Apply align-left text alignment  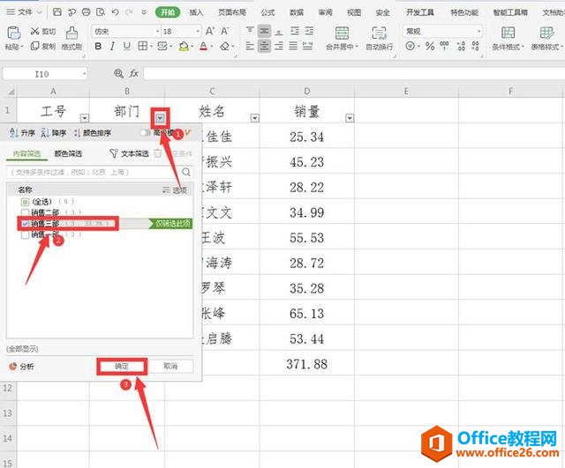click(x=250, y=46)
